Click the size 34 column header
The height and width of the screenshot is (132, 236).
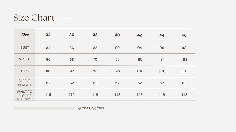pos(48,35)
